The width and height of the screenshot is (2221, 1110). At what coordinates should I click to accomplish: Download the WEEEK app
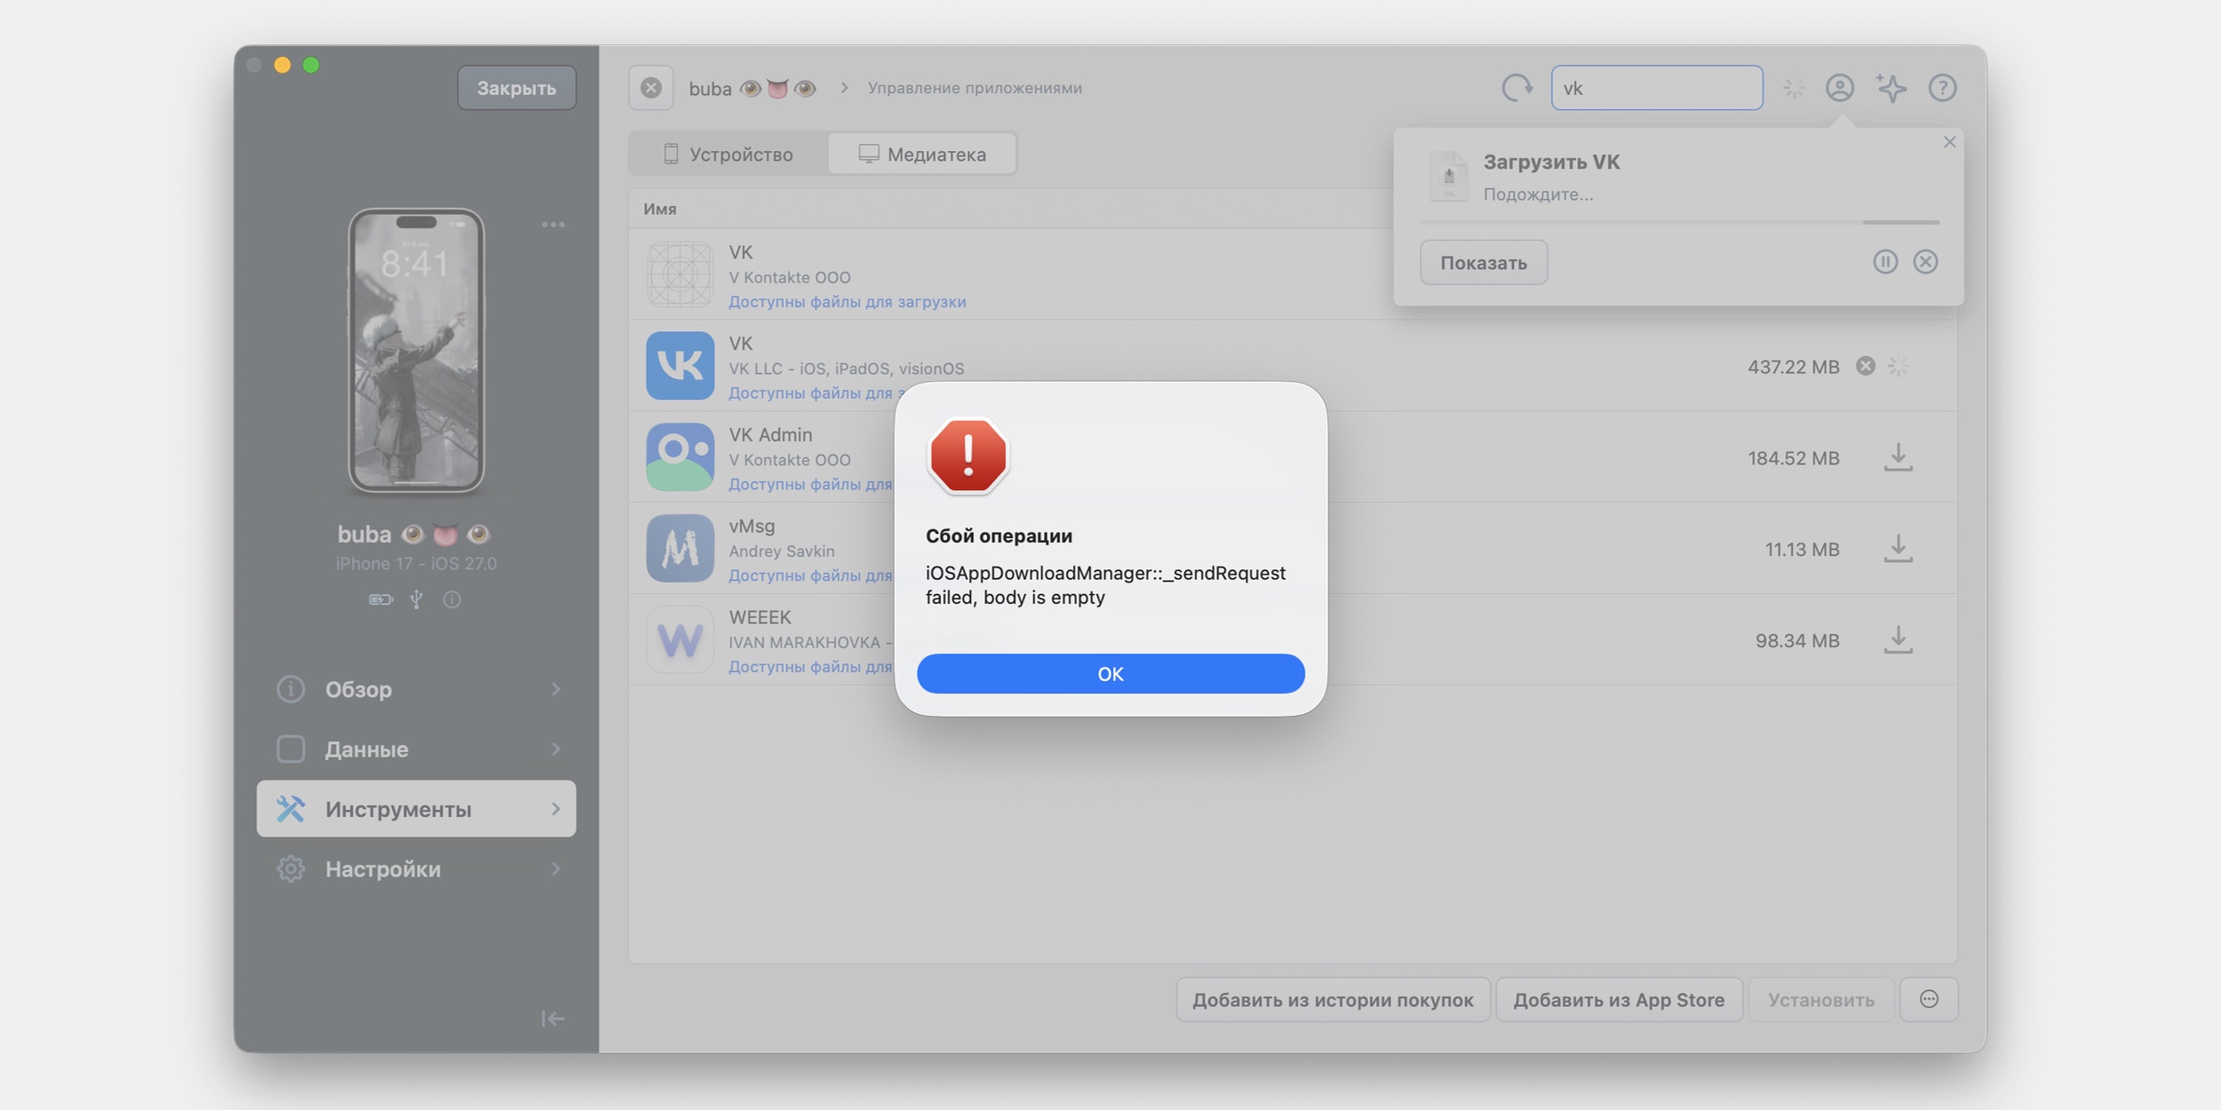coord(1899,640)
